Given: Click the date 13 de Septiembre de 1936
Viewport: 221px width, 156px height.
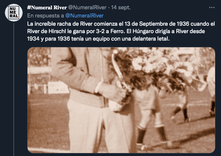Looking at the screenshot, I should (x=157, y=24).
